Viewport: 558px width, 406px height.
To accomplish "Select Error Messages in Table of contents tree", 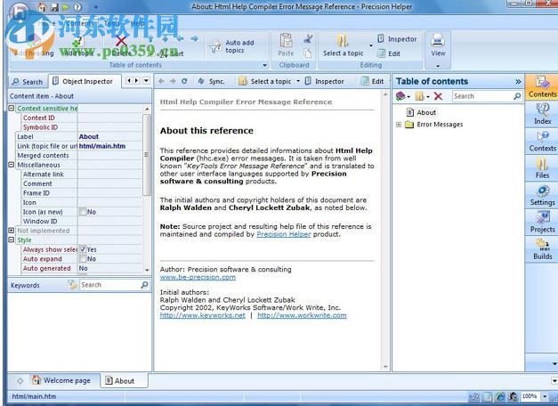I will pyautogui.click(x=440, y=125).
